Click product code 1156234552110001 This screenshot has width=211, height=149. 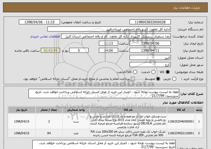point(181,133)
